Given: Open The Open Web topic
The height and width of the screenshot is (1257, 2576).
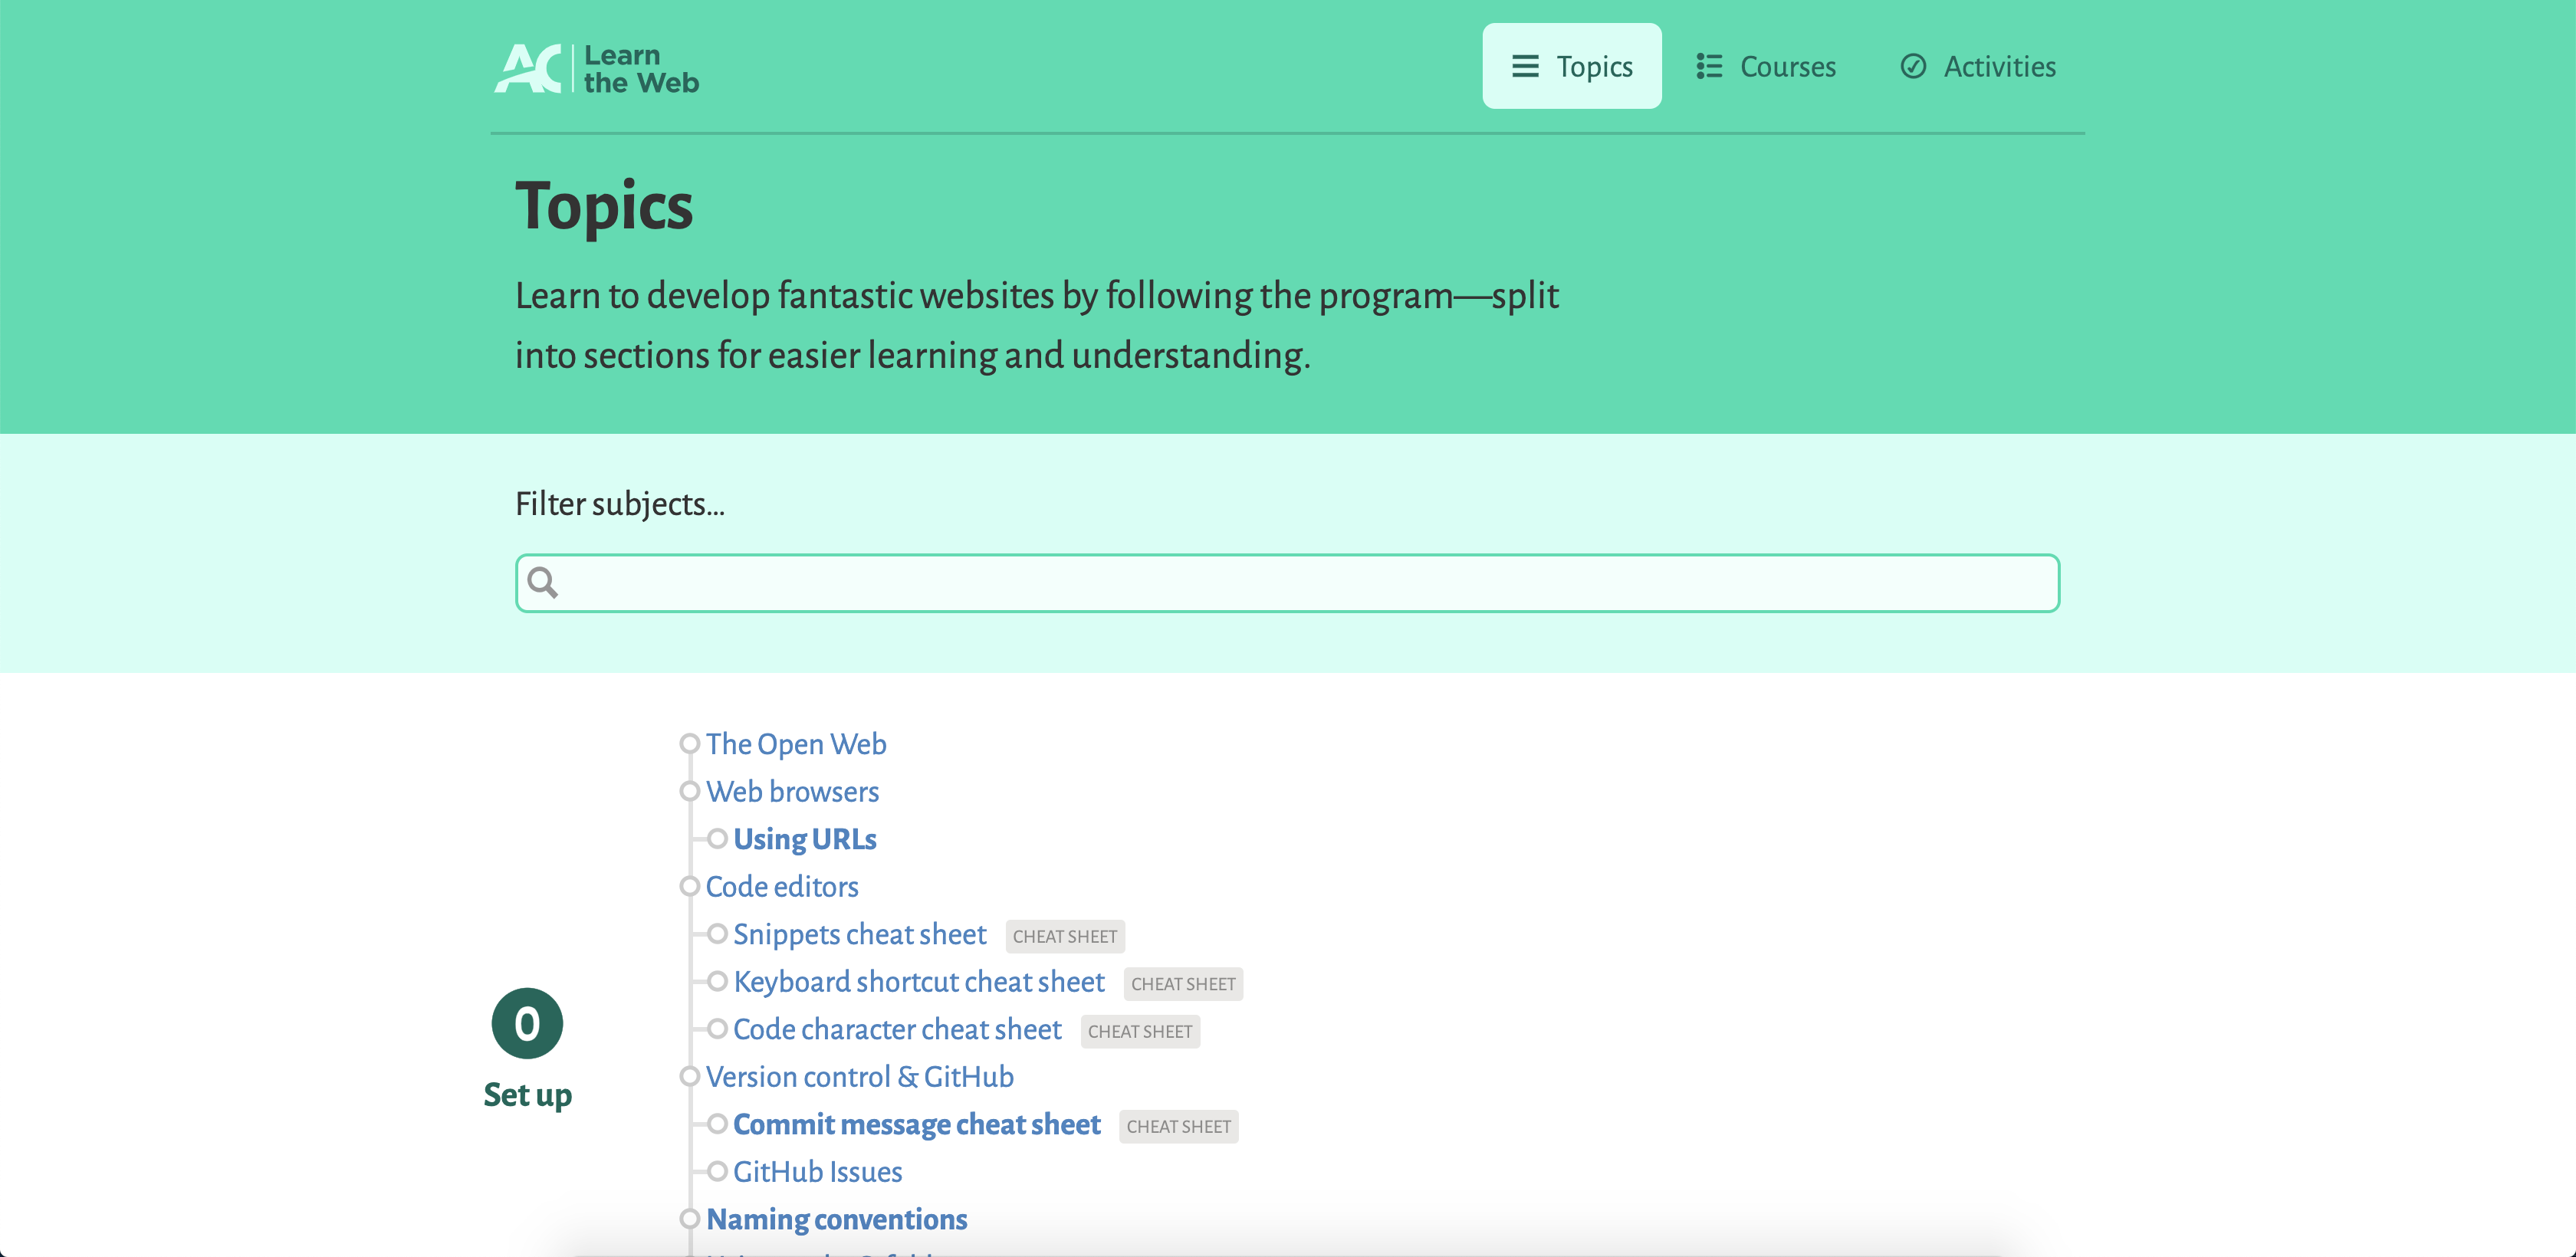Looking at the screenshot, I should 796,744.
